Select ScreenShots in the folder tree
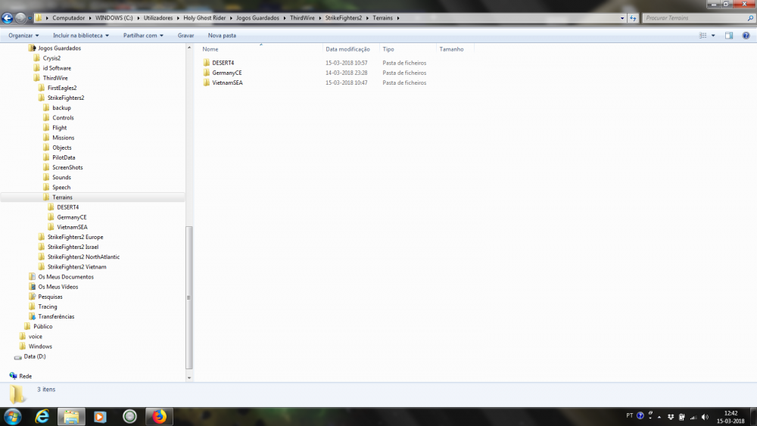Screen dimensions: 757x426 point(67,167)
